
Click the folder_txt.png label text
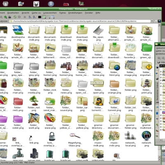(x=130, y=109)
